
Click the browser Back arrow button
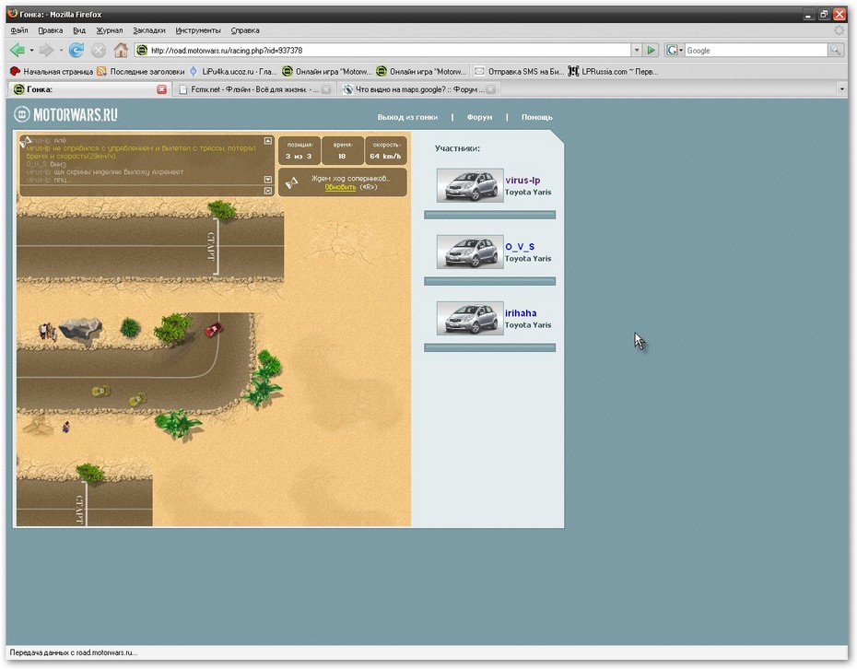coord(18,51)
